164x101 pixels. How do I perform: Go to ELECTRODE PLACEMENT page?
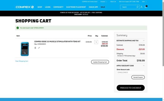(76, 7)
